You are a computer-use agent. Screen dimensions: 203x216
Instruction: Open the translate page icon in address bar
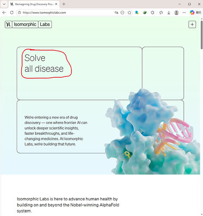pyautogui.click(x=116, y=13)
